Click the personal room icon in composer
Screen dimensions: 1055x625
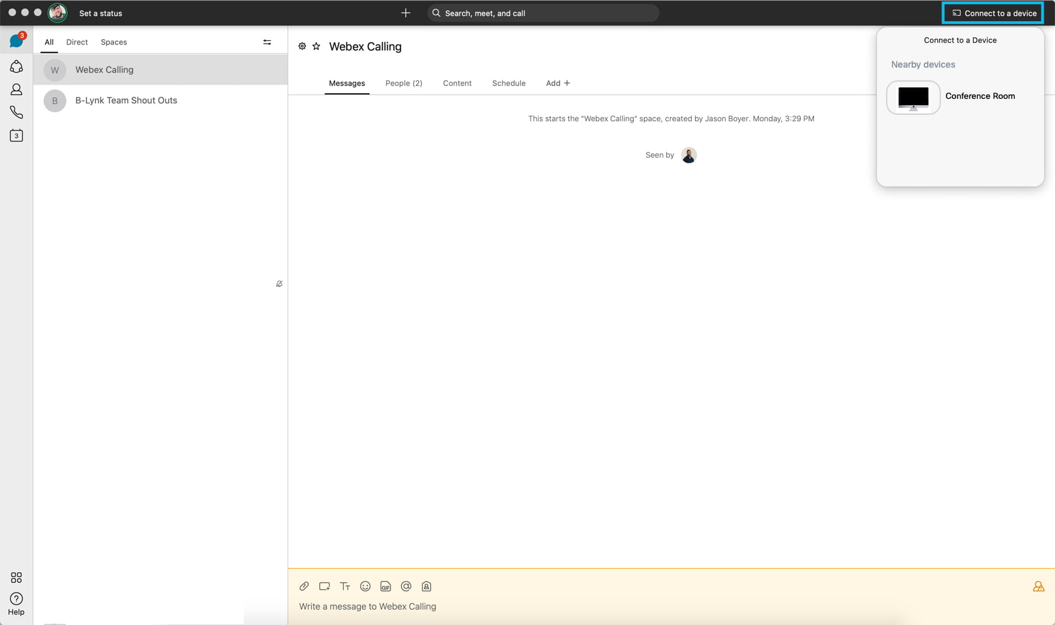(426, 586)
